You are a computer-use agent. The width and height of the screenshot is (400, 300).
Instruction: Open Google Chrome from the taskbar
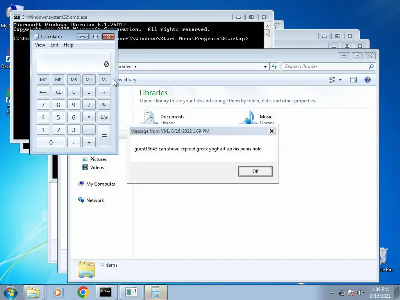[83, 292]
